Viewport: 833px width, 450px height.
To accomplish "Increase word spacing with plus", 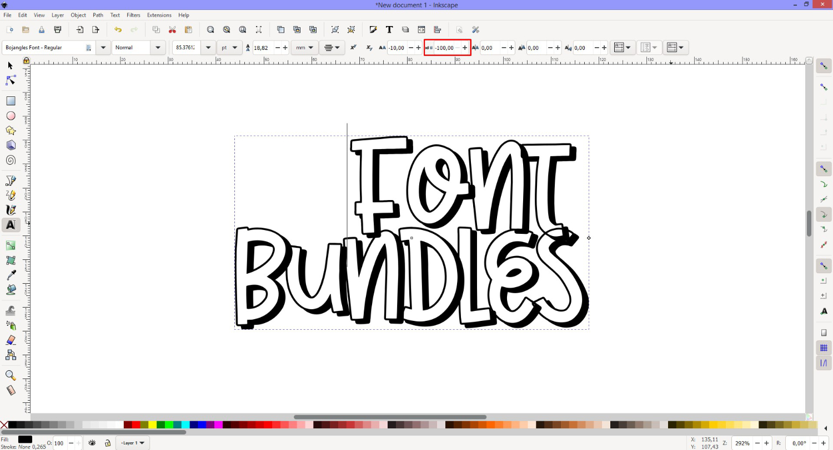I will point(465,48).
